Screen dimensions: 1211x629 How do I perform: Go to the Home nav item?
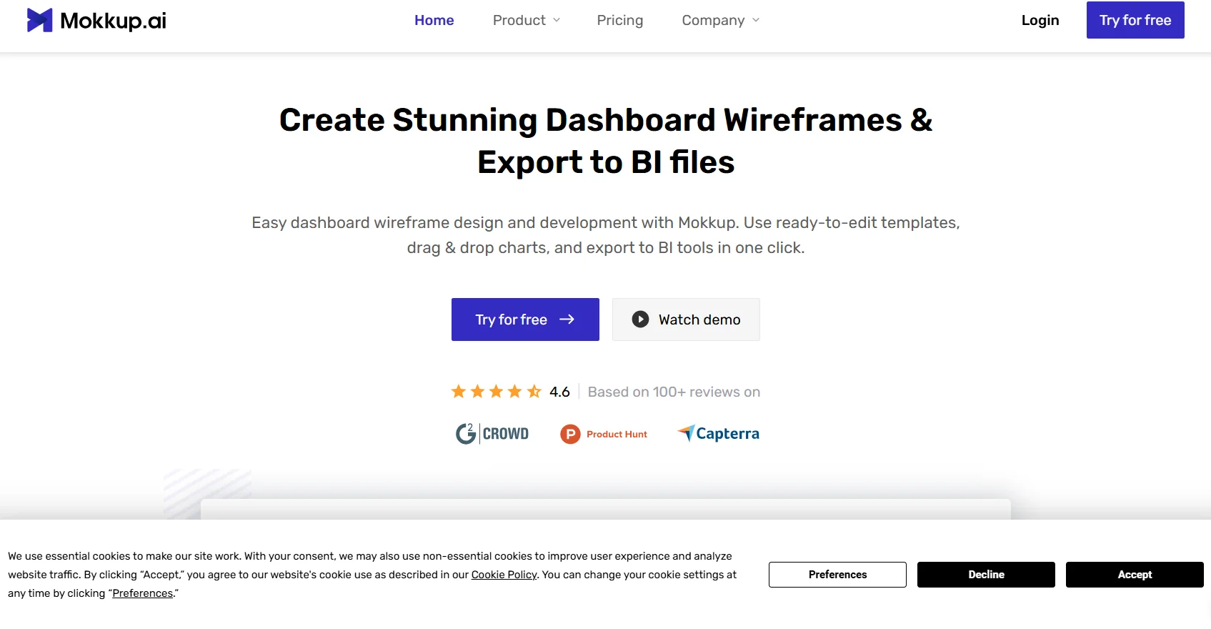[x=434, y=21]
